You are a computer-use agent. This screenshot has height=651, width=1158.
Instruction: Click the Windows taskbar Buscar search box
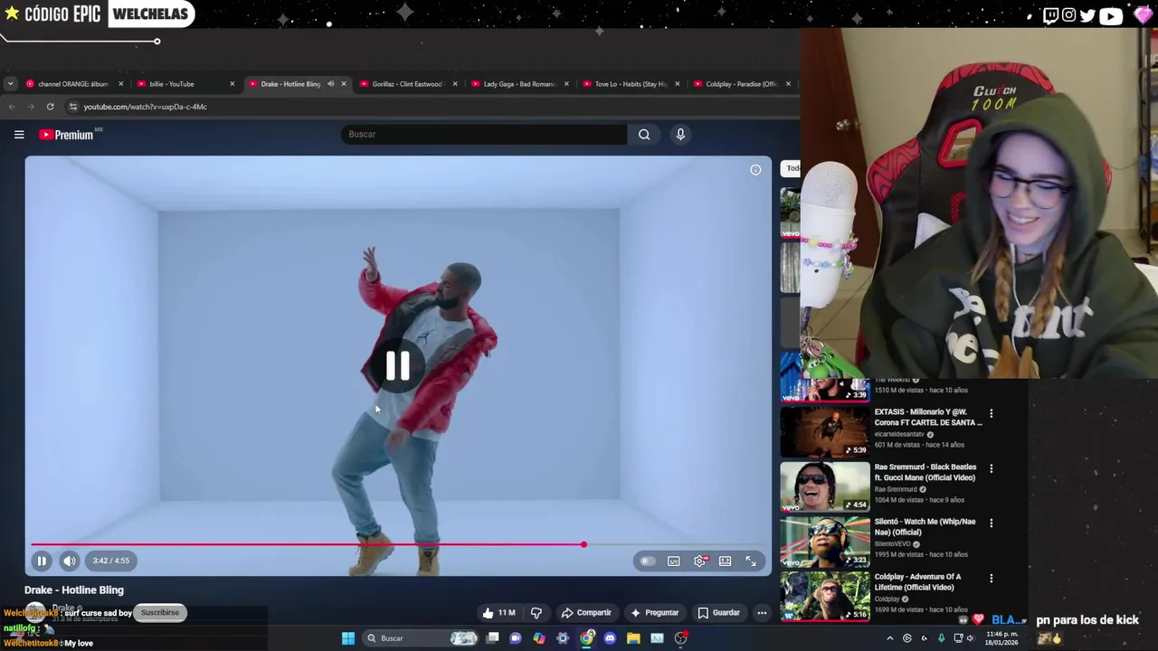pos(421,638)
